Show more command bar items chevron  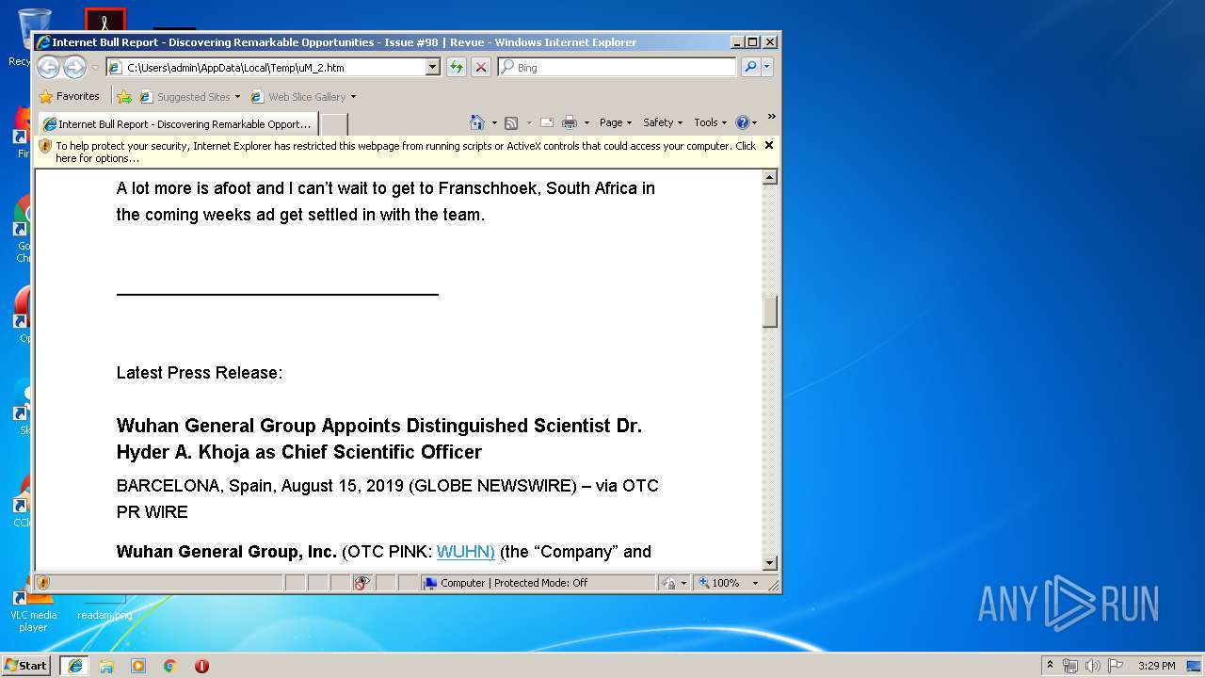(771, 118)
